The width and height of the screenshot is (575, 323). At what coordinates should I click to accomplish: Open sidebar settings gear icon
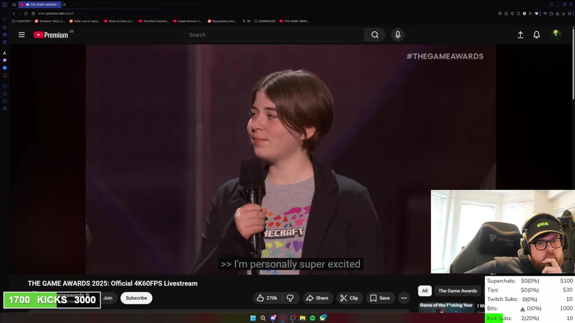pos(4,108)
